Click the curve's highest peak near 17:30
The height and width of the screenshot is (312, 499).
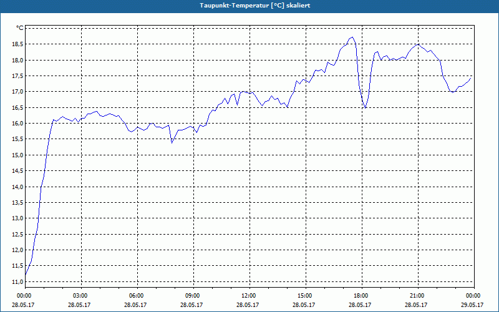(x=352, y=37)
